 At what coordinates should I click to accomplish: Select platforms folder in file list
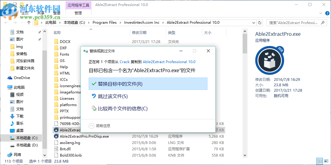(68, 105)
